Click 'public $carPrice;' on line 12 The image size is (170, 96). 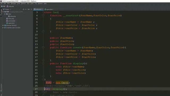coord(62,41)
